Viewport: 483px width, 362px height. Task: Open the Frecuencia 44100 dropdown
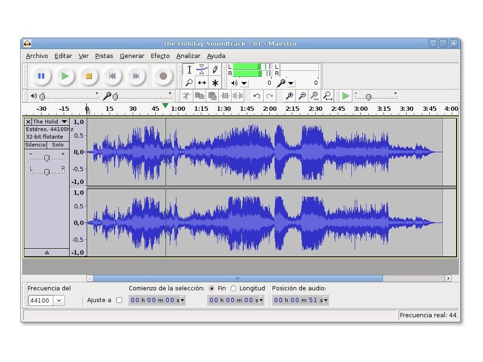(59, 300)
